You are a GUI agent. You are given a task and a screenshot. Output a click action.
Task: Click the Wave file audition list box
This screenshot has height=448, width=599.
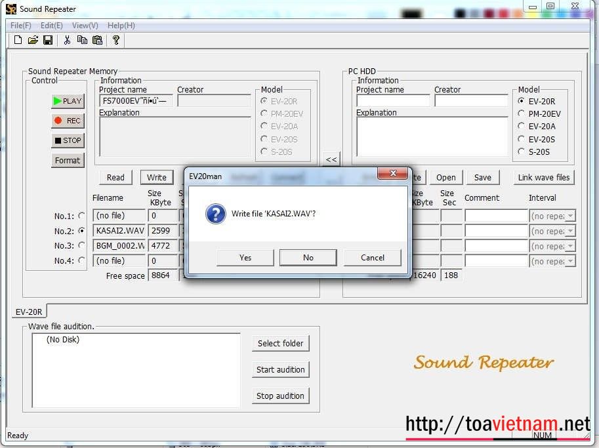pos(136,371)
